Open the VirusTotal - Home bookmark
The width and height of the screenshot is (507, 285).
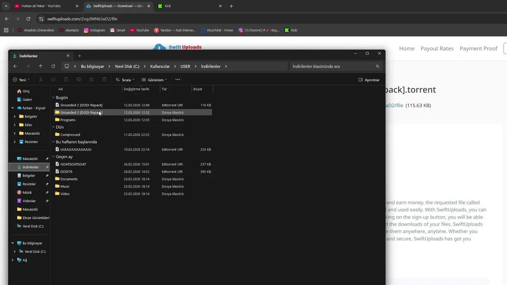pos(217,30)
